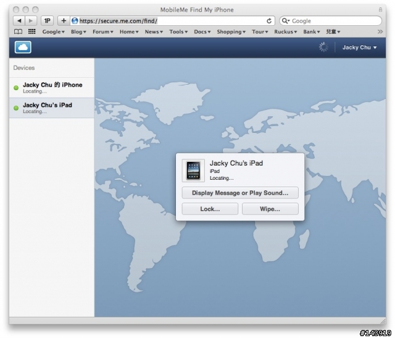Expand the Blog bookmarks folder
The image size is (395, 338).
point(78,32)
